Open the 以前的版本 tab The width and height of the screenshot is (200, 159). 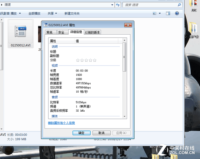point(93,32)
